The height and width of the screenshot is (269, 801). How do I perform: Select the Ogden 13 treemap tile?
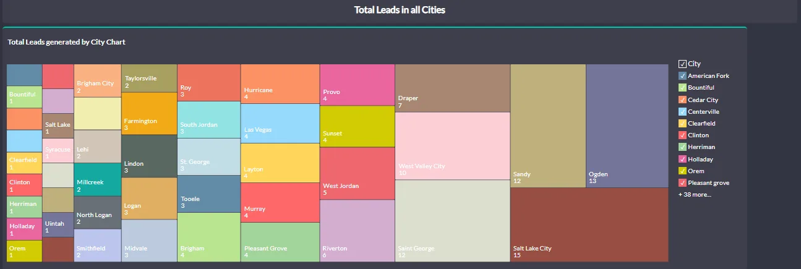click(x=627, y=126)
